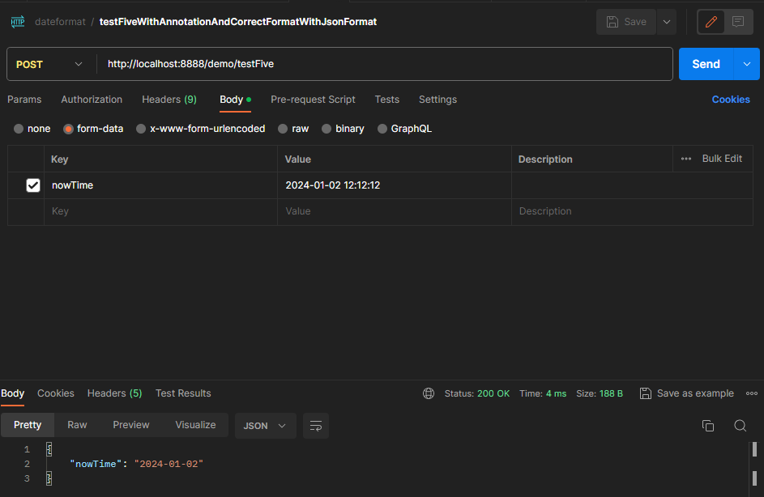The height and width of the screenshot is (497, 764).
Task: Click the three-dots icon beside Bulk Edit
Action: [686, 159]
